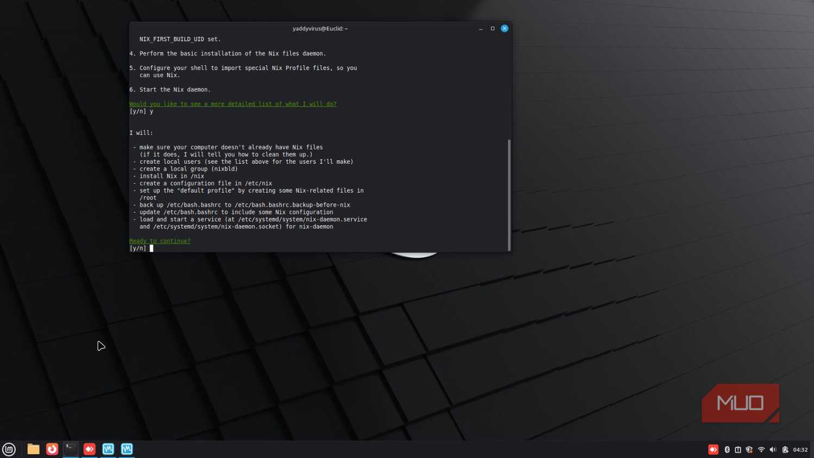The width and height of the screenshot is (814, 458).
Task: Click 'create a local group (nixbld)' line
Action: tap(185, 169)
